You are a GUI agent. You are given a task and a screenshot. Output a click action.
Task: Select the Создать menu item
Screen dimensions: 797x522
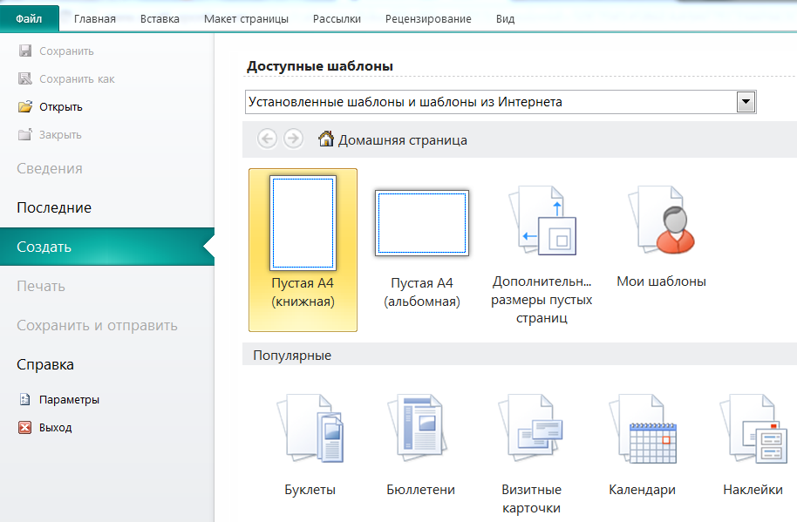coord(107,247)
